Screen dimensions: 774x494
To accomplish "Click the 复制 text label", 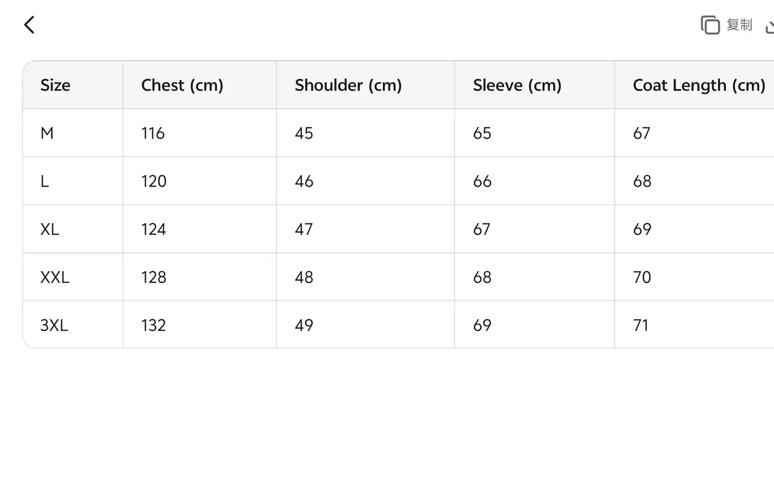I will tap(739, 25).
